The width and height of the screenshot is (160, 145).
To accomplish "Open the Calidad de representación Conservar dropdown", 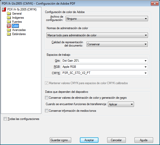I will point(117,44).
